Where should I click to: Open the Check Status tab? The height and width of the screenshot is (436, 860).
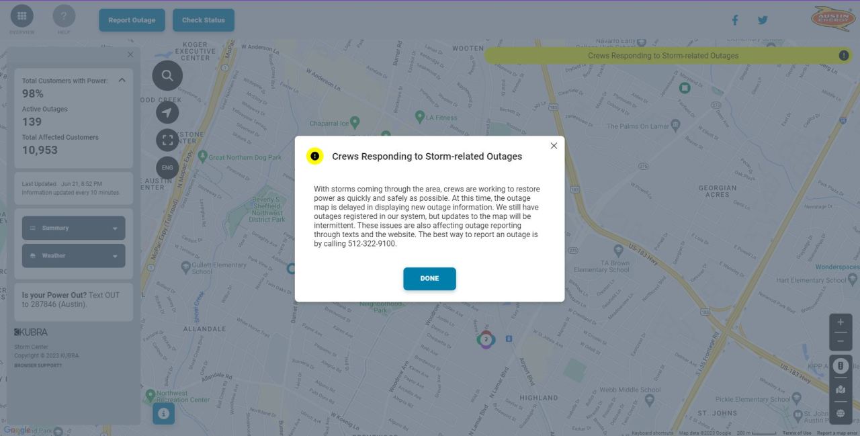click(x=203, y=20)
